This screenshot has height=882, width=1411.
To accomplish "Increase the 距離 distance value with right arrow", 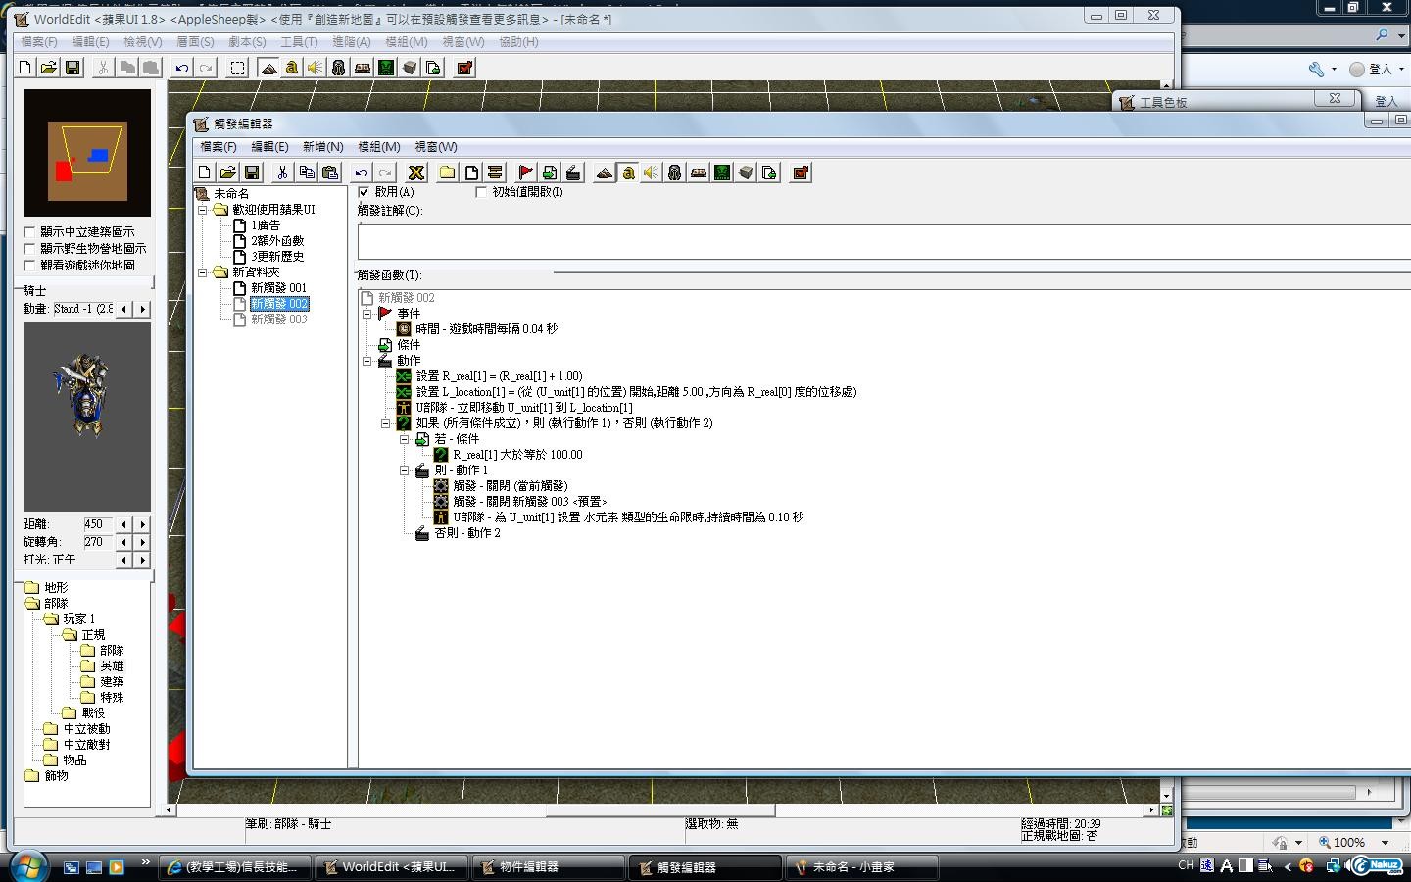I will pos(143,524).
